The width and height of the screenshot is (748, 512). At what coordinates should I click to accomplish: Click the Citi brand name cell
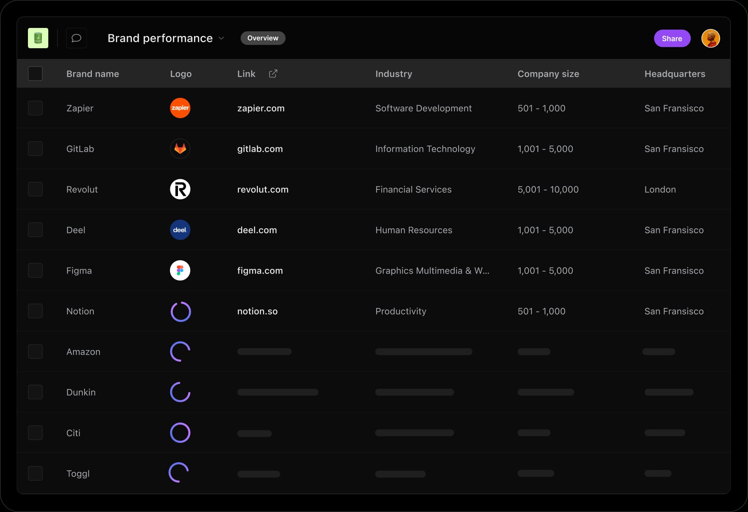tap(73, 433)
